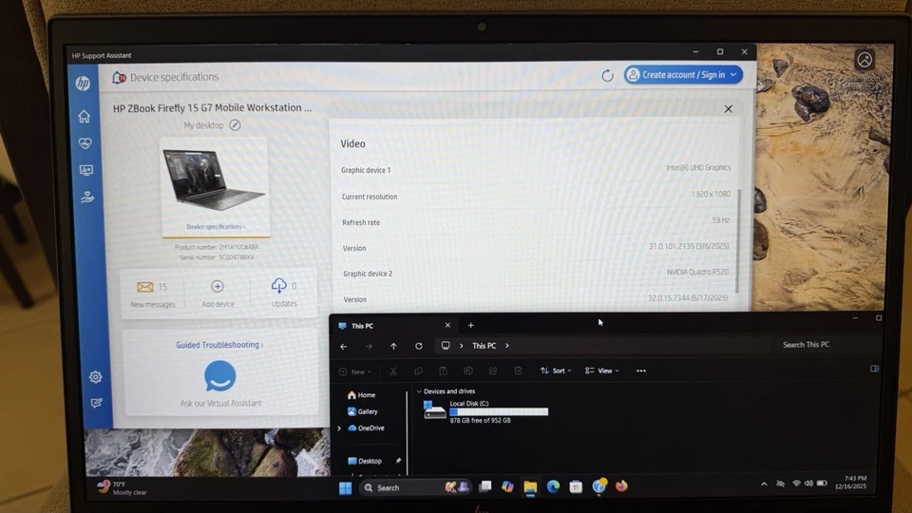912x513 pixels.
Task: Click the Device specifications bell icon
Action: [x=119, y=77]
